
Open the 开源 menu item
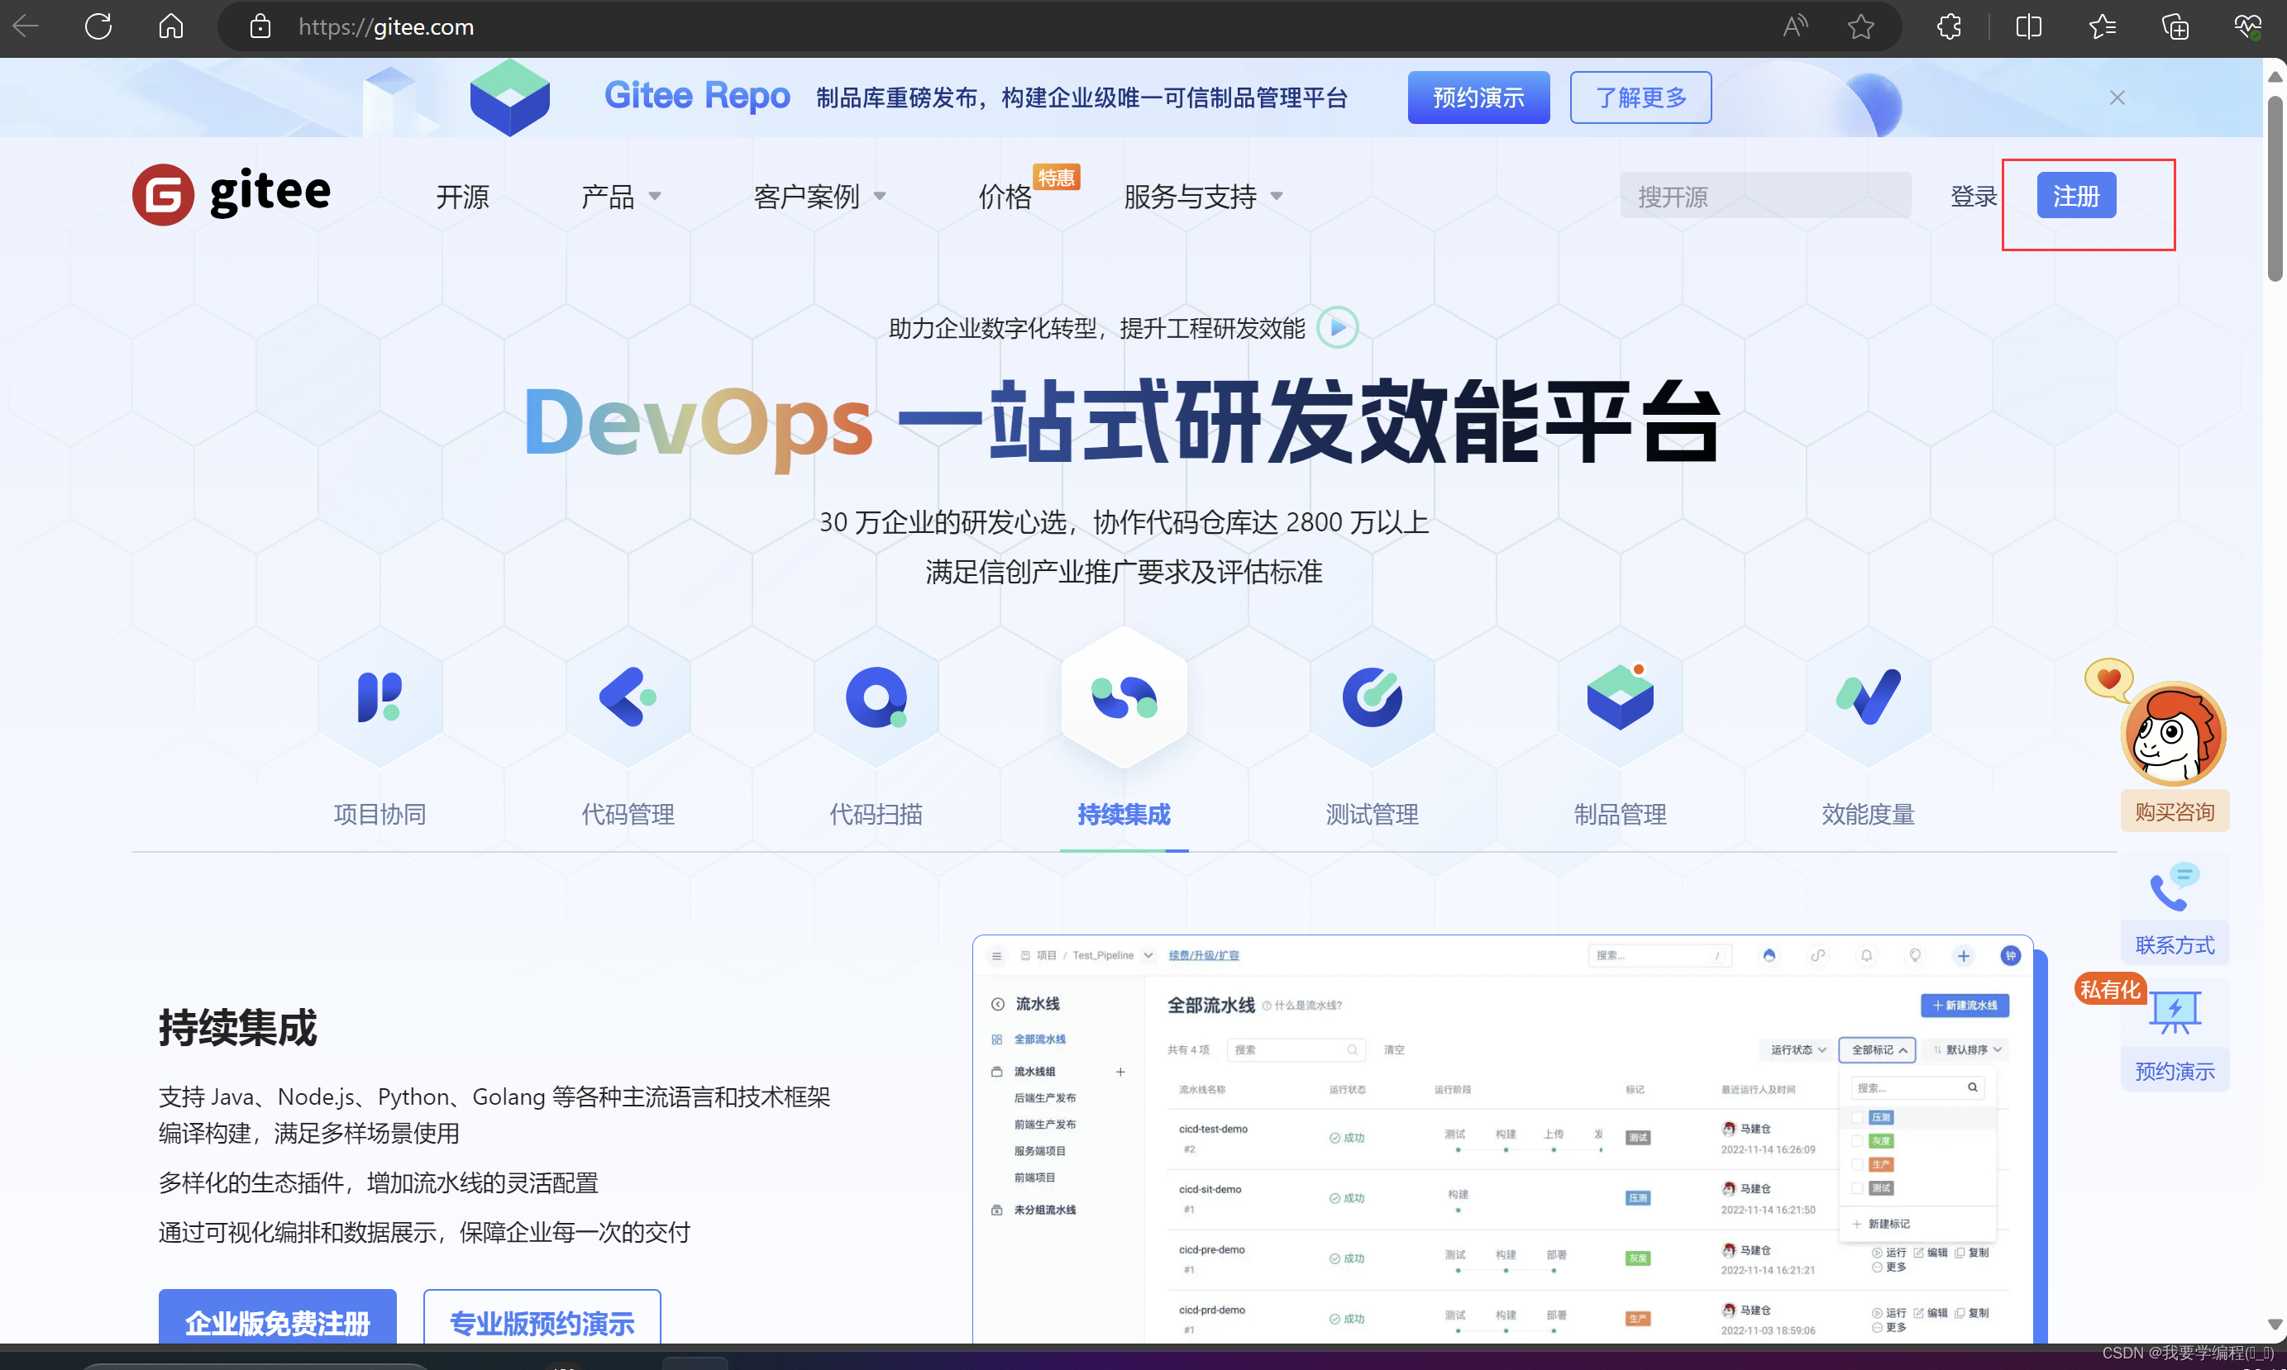[462, 197]
